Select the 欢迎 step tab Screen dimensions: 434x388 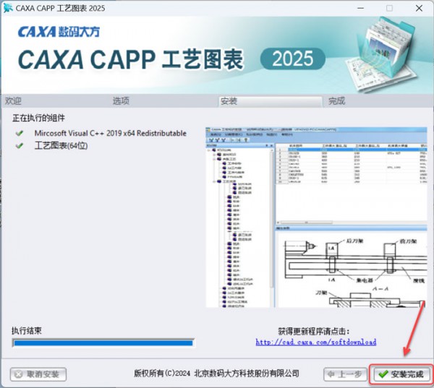point(13,101)
